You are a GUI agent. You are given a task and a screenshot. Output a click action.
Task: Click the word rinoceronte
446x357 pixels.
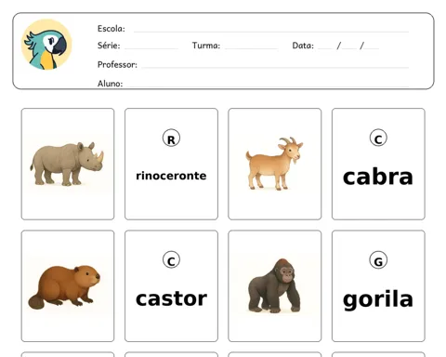171,176
